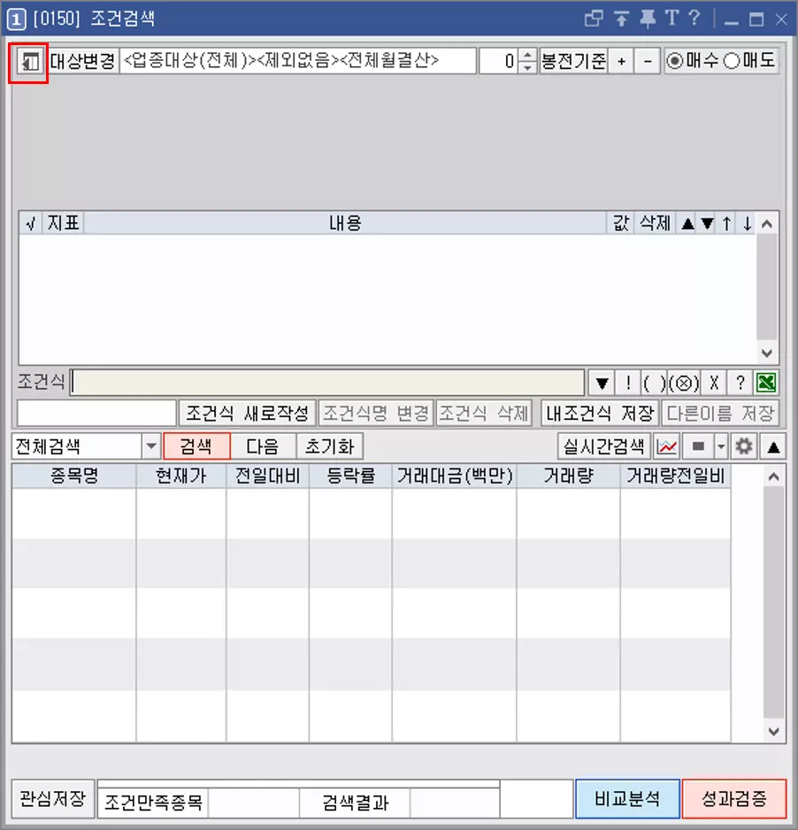
Task: Click the 조건식 새로작성 button
Action: click(x=248, y=413)
